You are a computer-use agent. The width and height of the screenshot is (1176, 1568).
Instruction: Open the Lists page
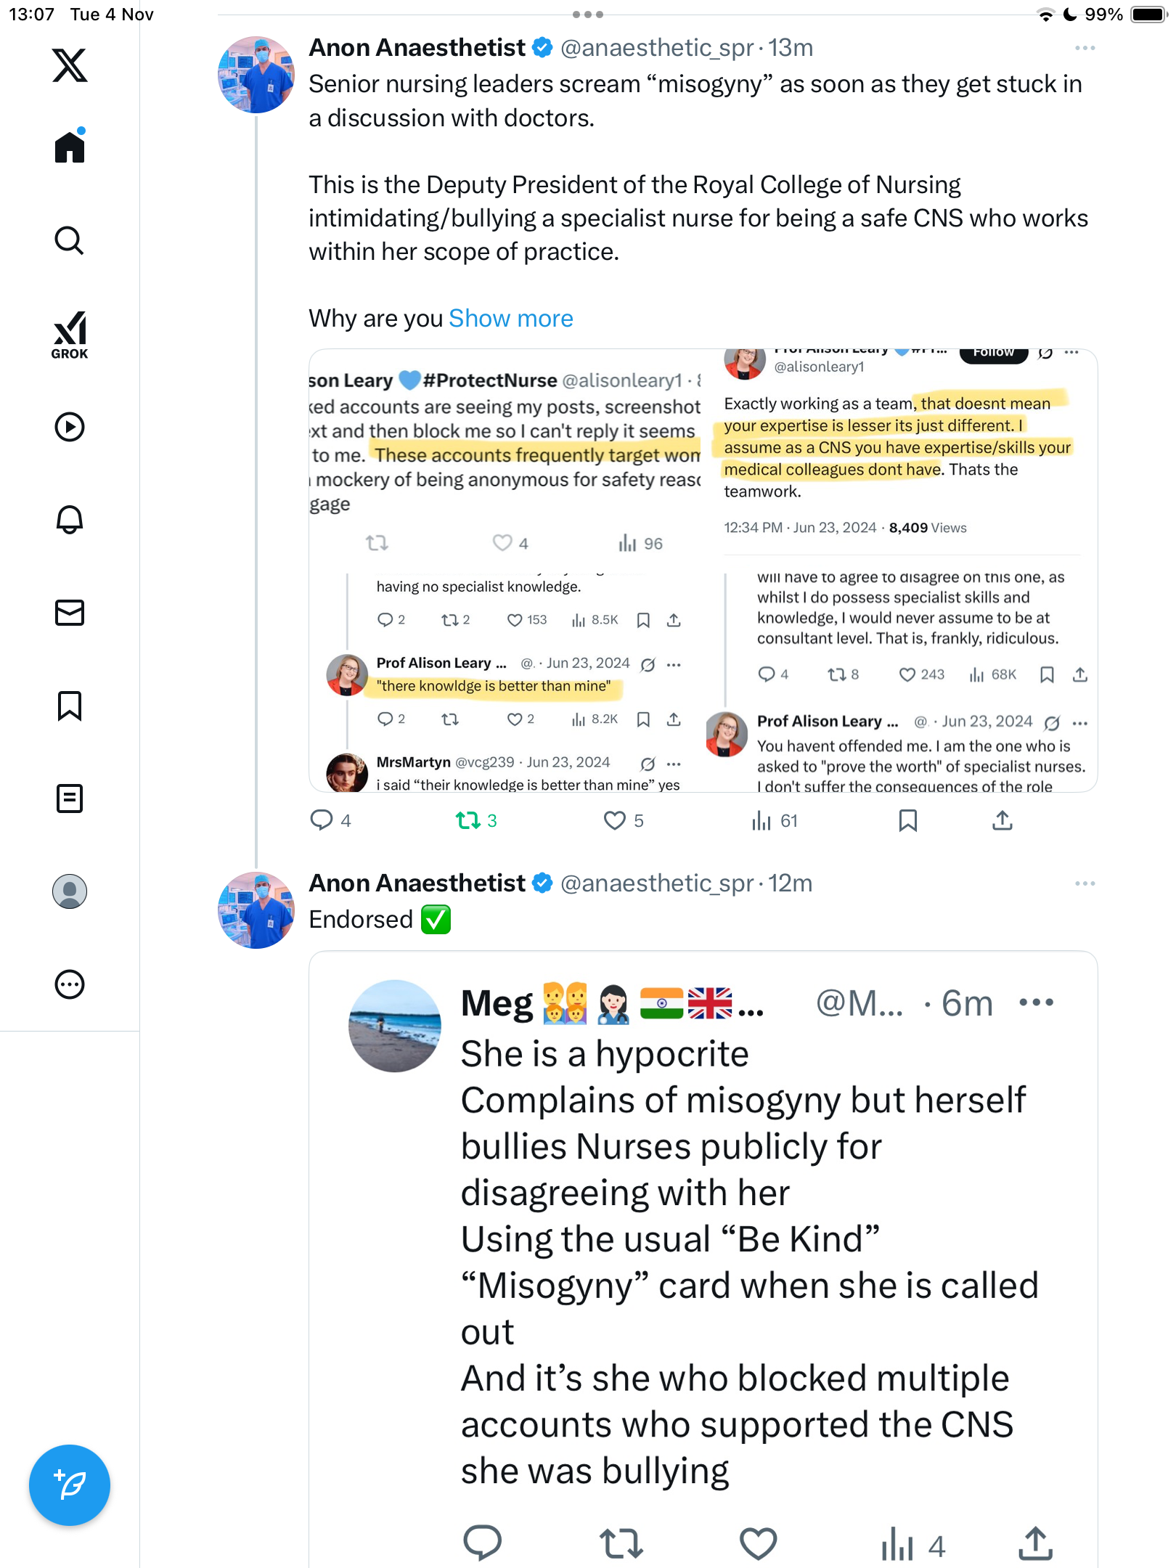tap(70, 799)
